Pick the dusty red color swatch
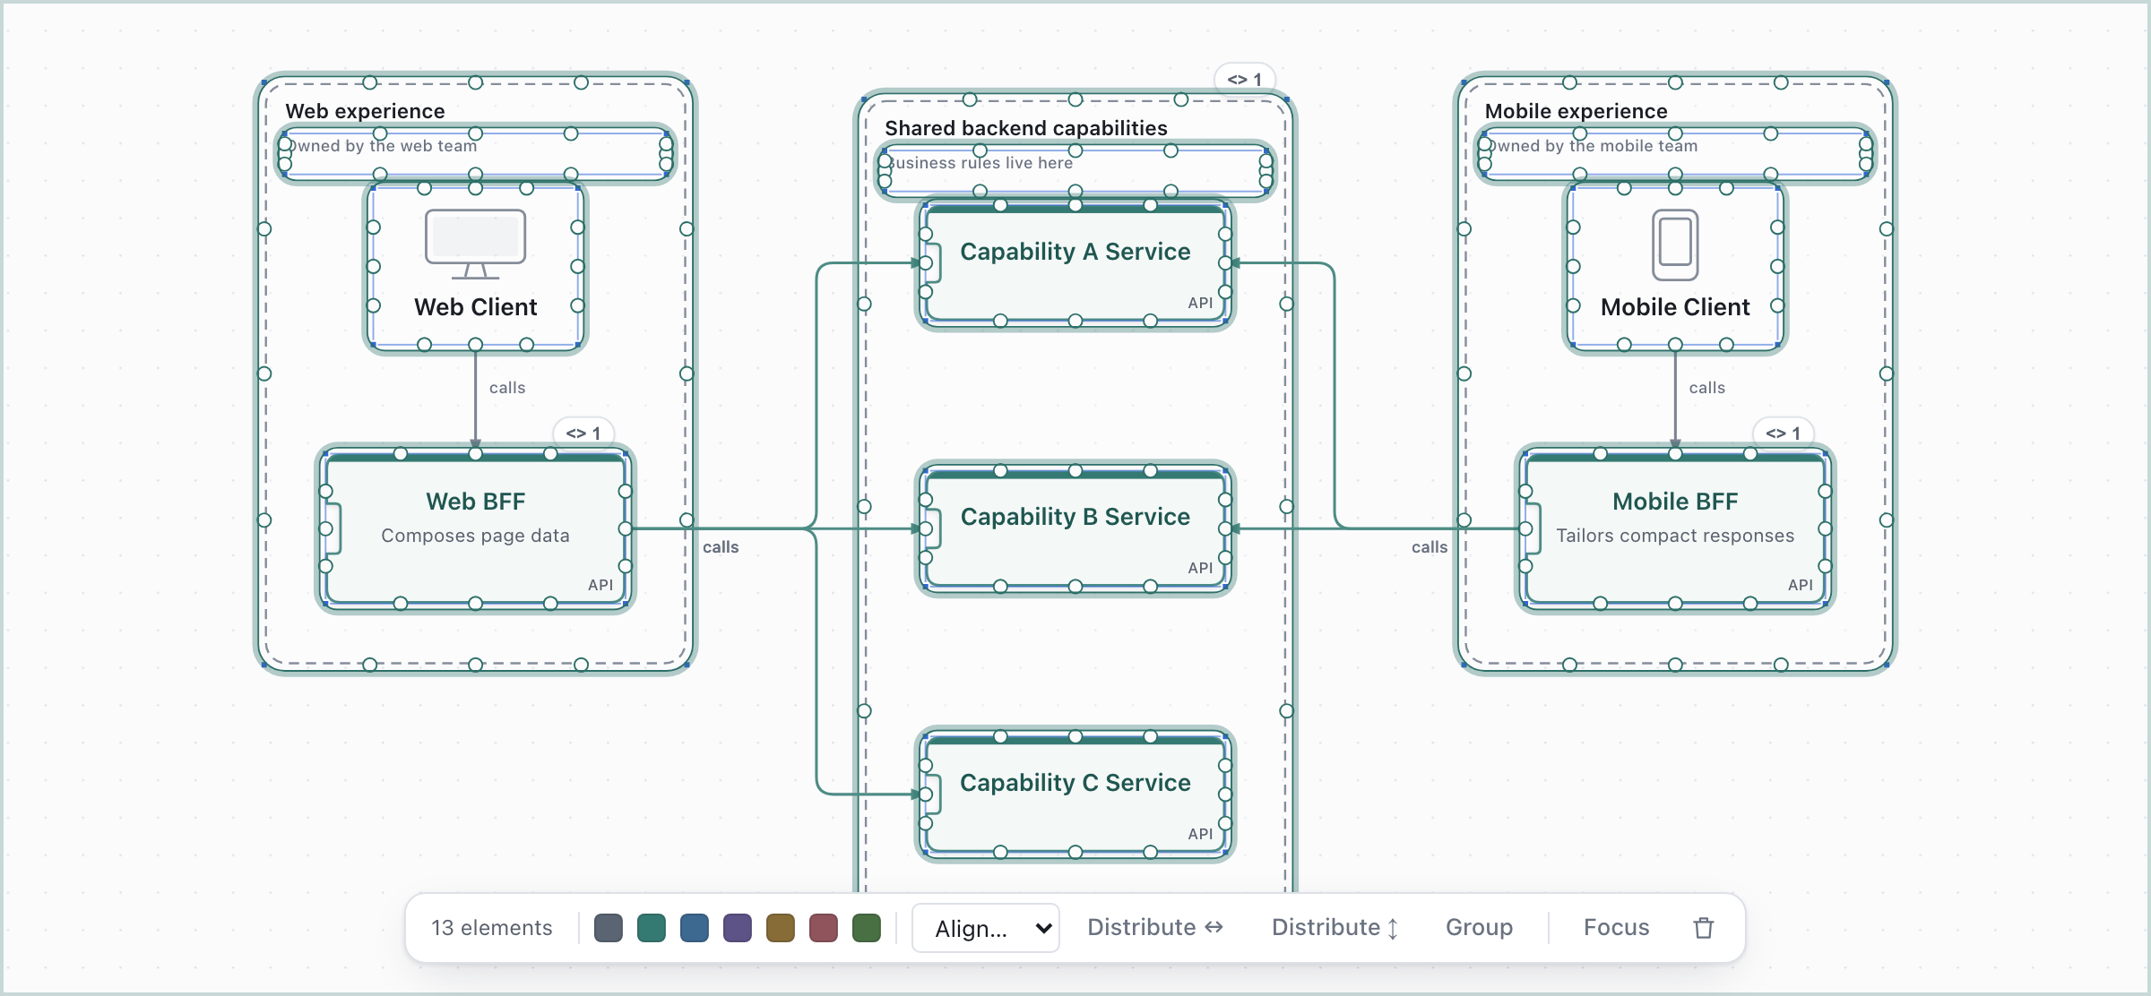Screen dimensions: 2151x996 point(824,928)
